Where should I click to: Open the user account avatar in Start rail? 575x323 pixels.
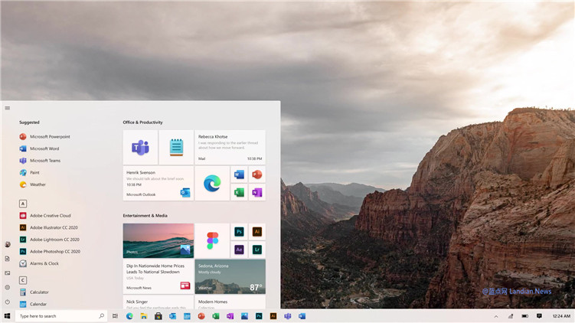[8, 244]
